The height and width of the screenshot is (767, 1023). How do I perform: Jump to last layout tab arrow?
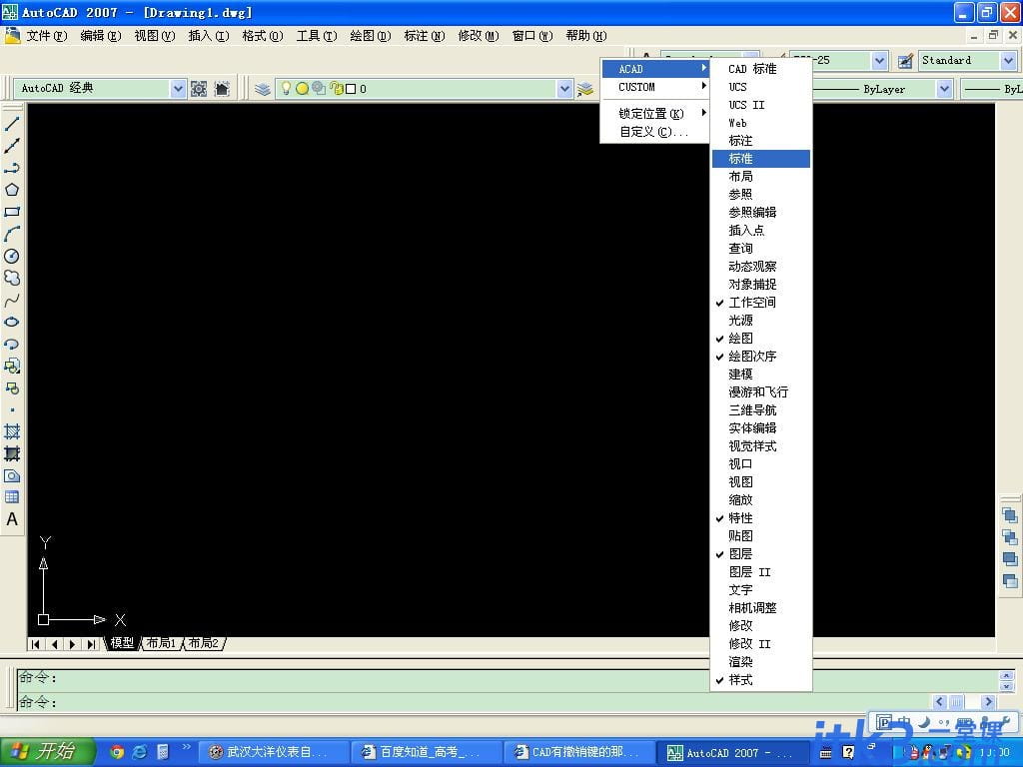pos(91,644)
